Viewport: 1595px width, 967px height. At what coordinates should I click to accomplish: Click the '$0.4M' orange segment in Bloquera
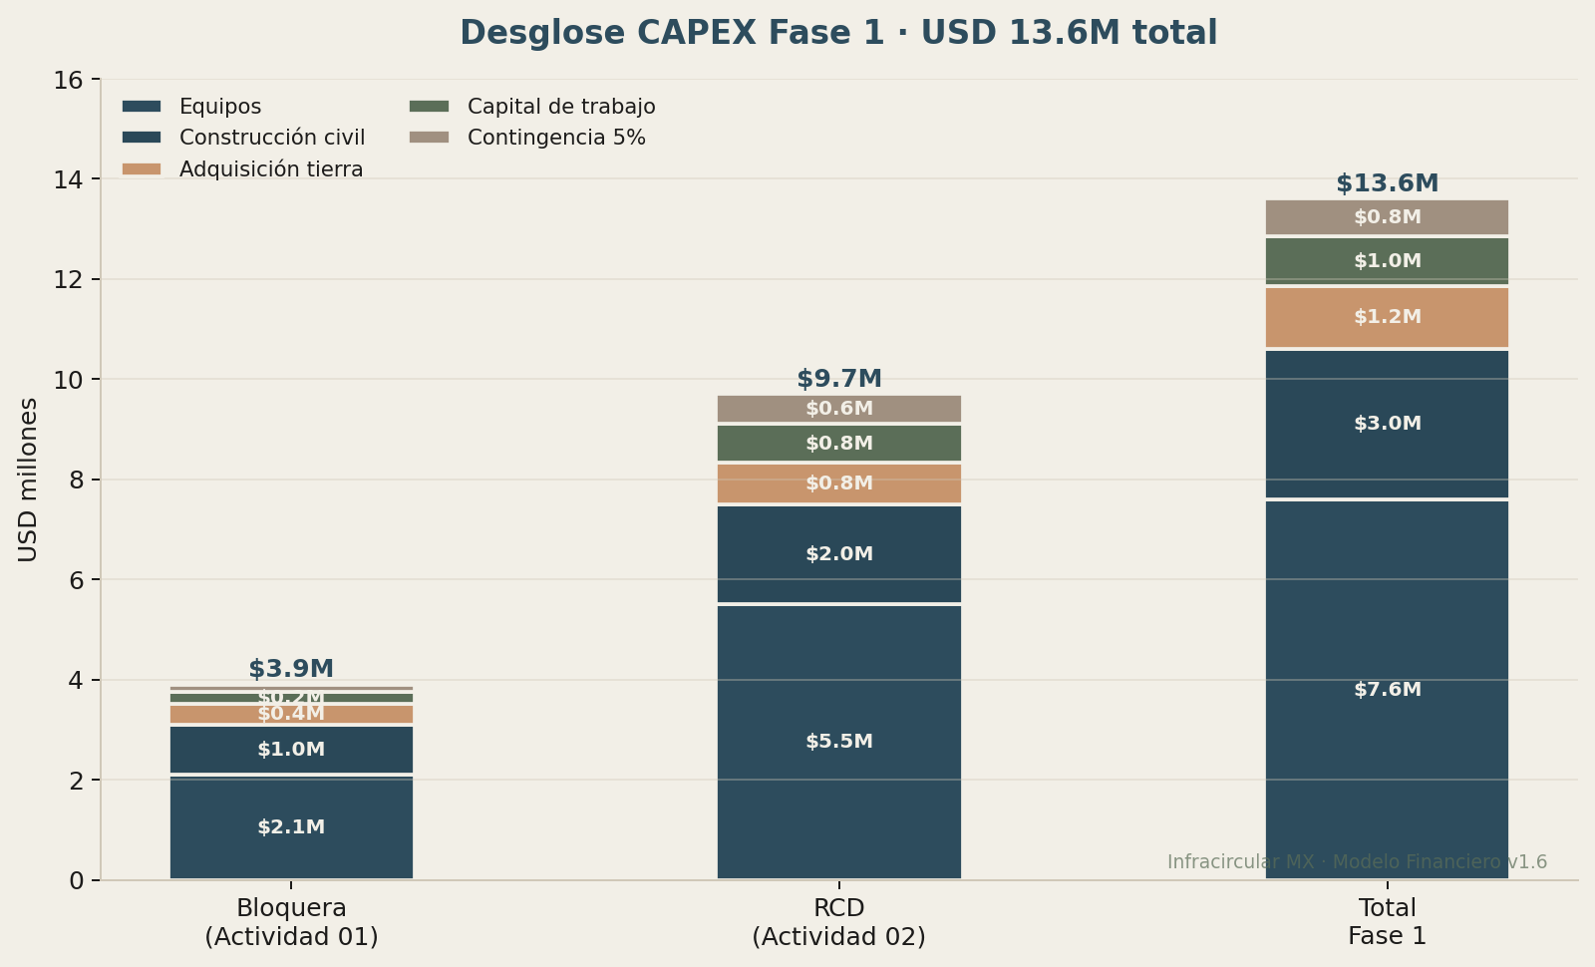pos(291,715)
